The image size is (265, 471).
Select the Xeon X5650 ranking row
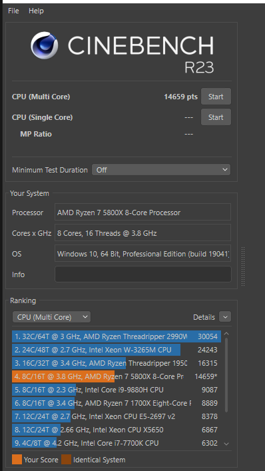(117, 430)
